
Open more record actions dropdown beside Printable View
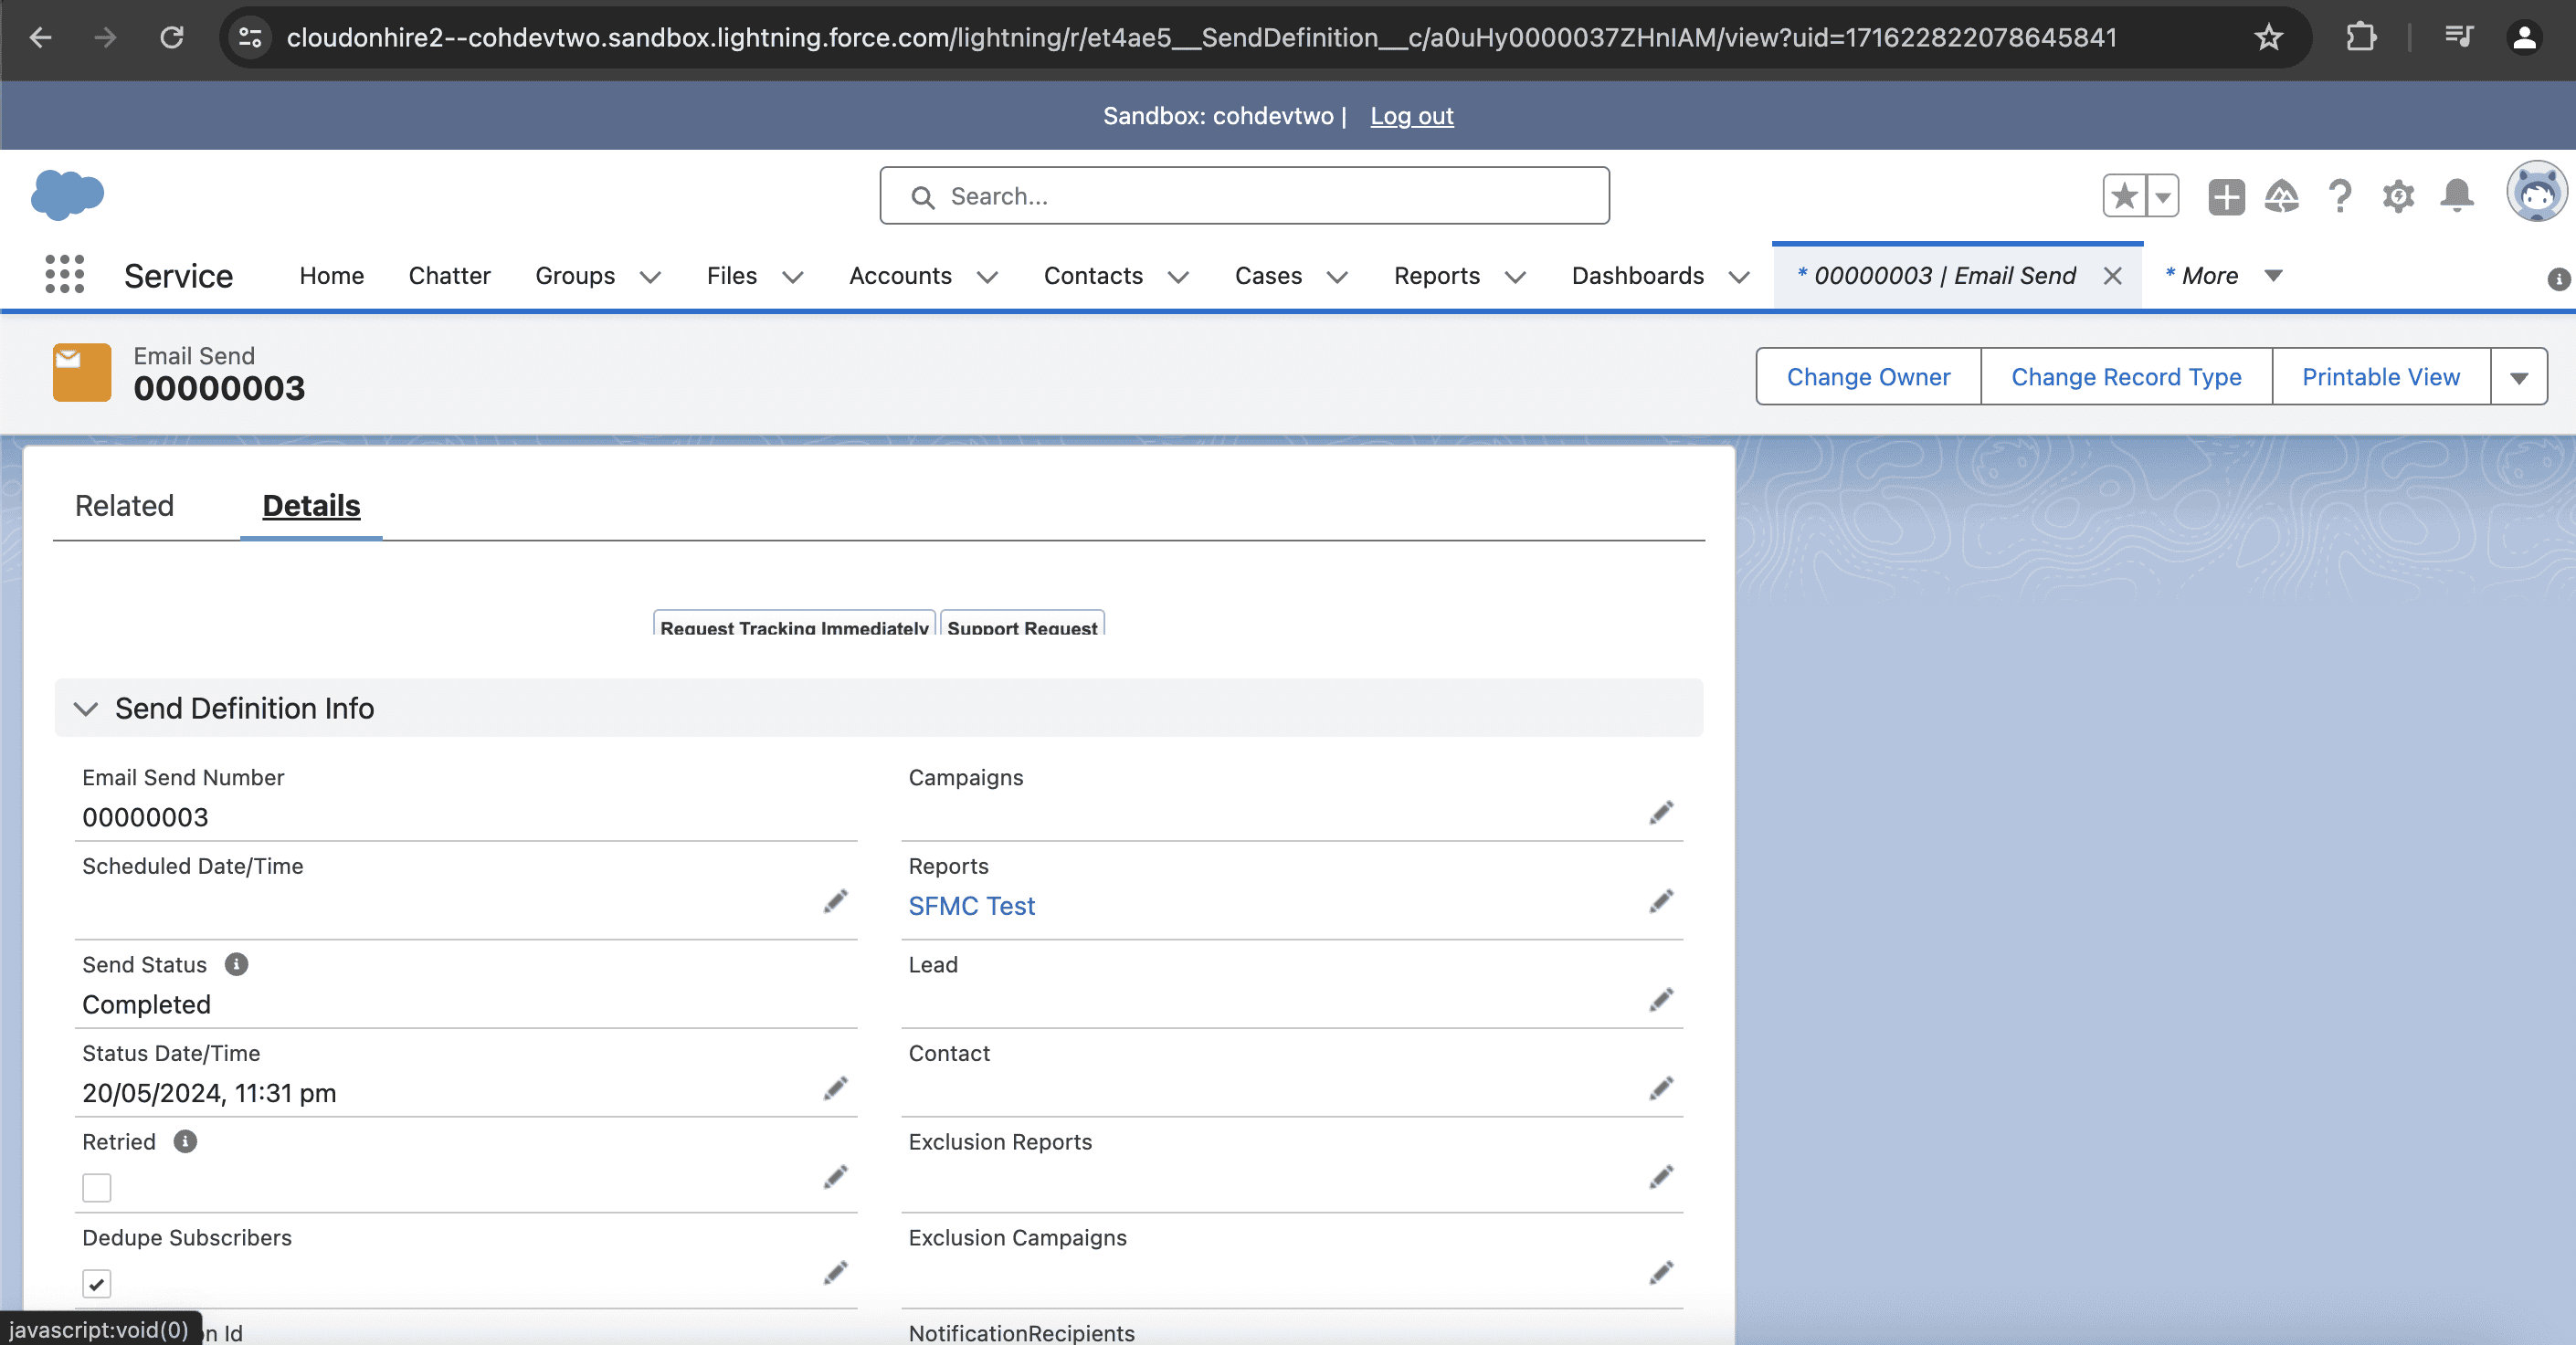click(x=2519, y=377)
